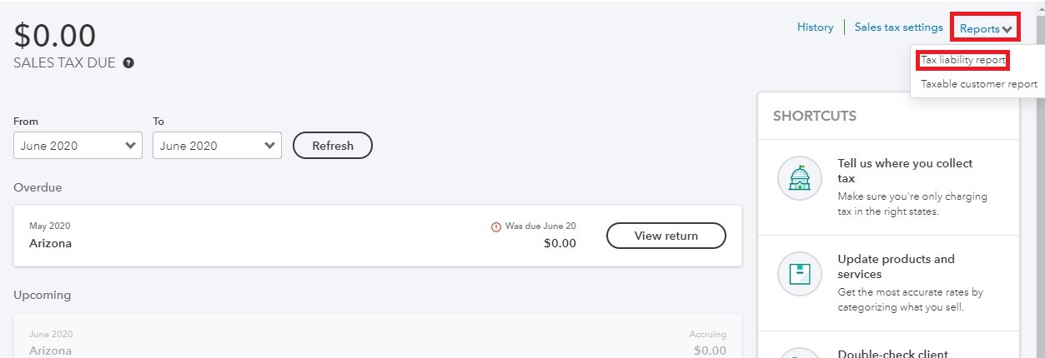Screen dimensions: 1045x358
Task: Click the red overdue warning icon
Action: coord(496,226)
